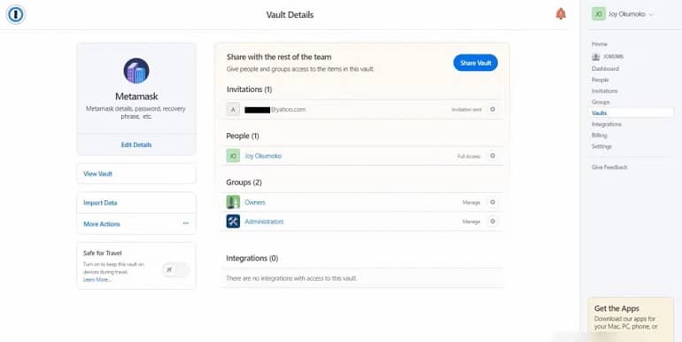
Task: Open the Owners group link
Action: coord(255,202)
